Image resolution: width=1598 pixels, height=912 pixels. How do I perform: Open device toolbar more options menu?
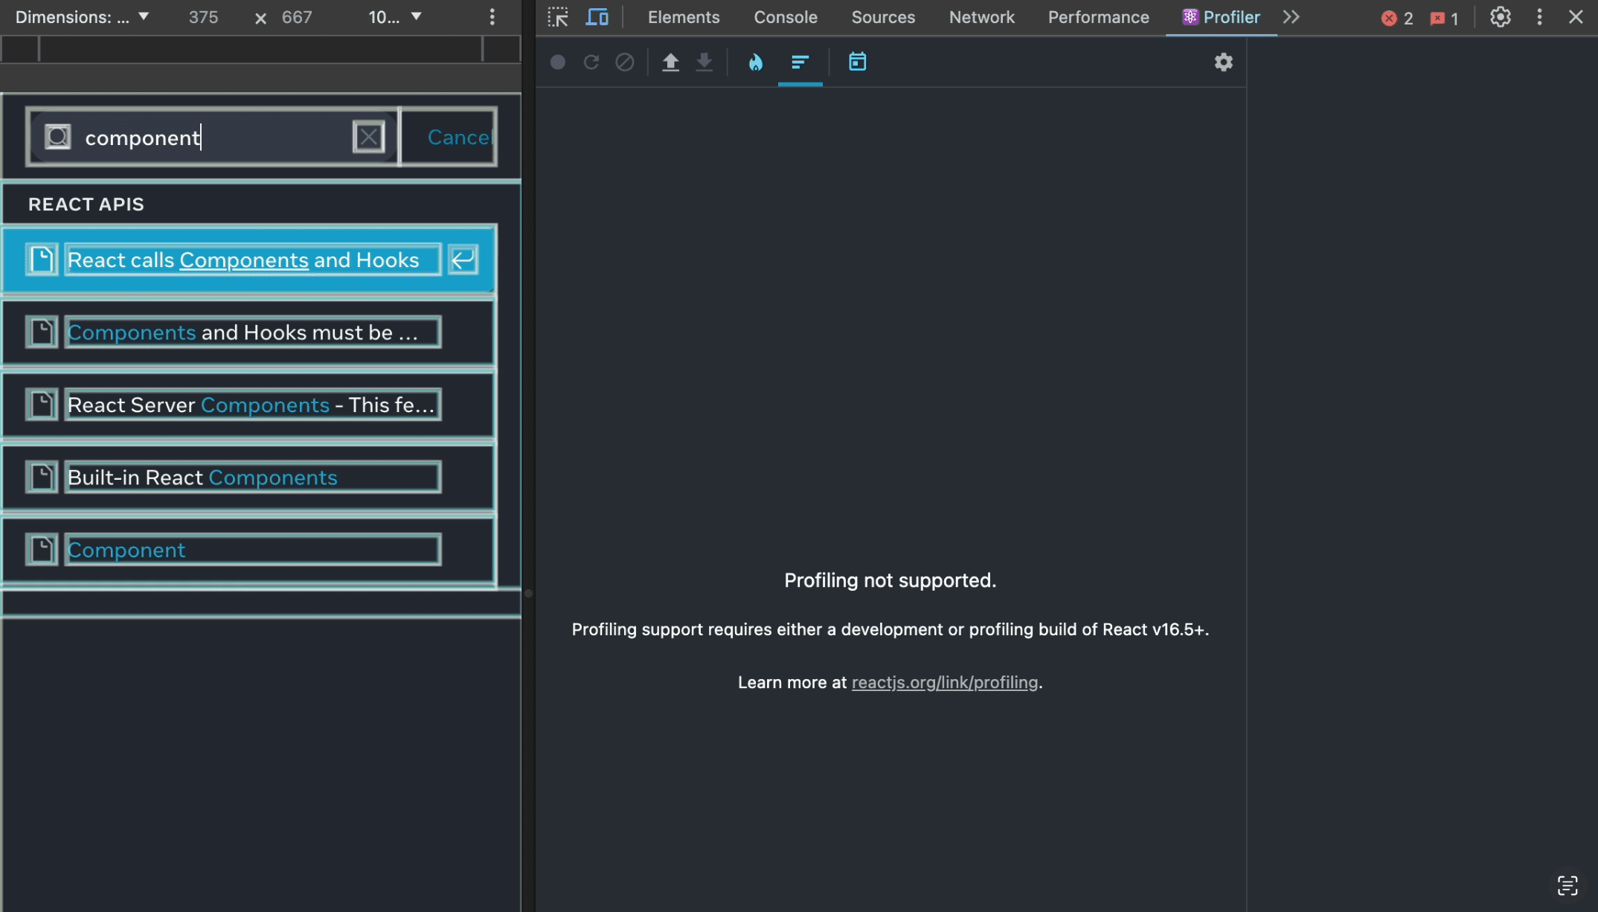tap(492, 17)
